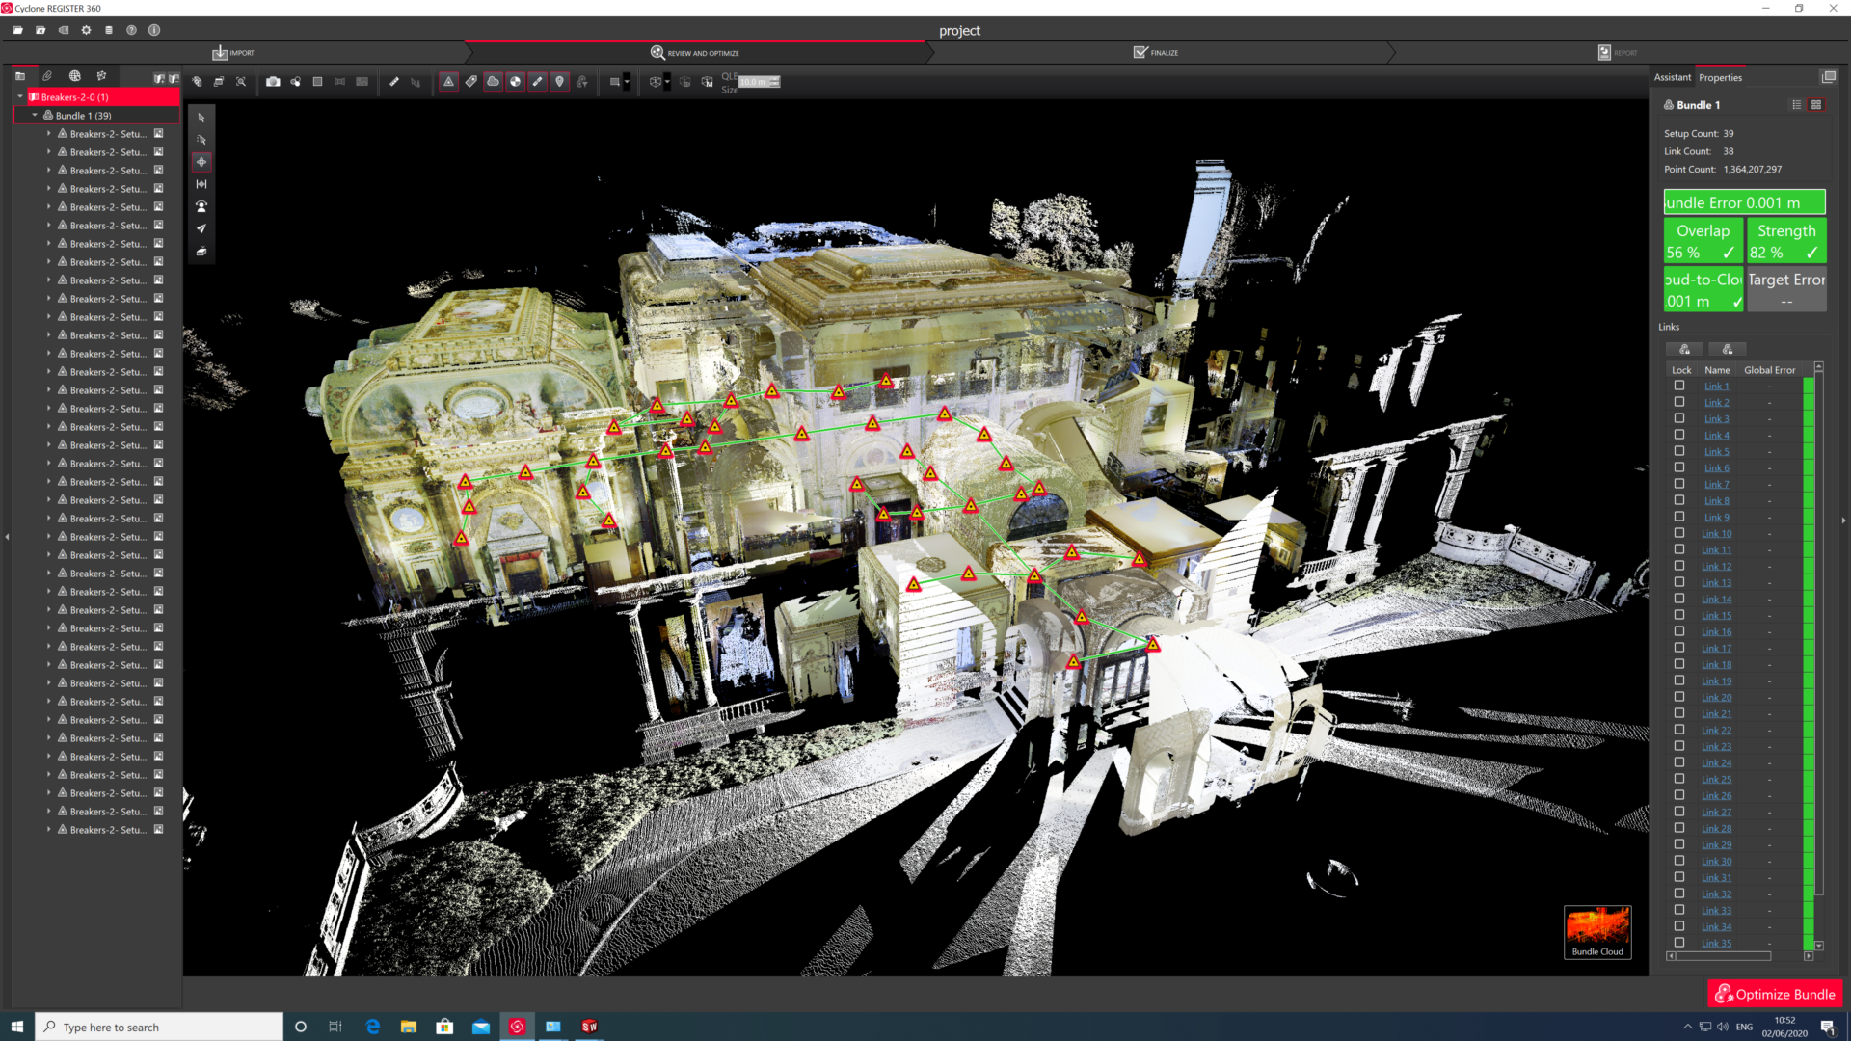Toggle the point cloud display icon
The width and height of the screenshot is (1851, 1041).
[493, 82]
